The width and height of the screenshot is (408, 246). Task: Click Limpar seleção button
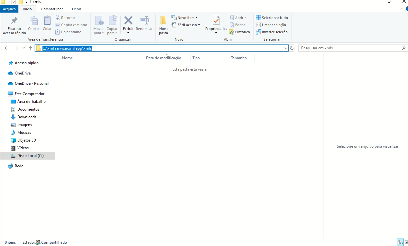271,25
